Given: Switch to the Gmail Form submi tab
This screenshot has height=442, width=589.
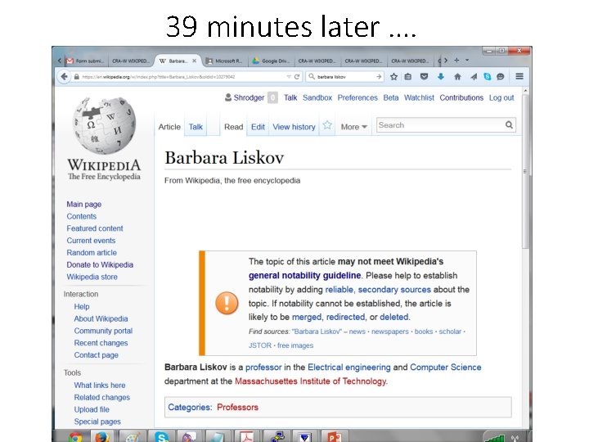Looking at the screenshot, I should [86, 61].
